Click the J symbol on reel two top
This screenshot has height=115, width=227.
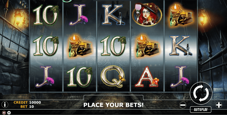point(78,15)
